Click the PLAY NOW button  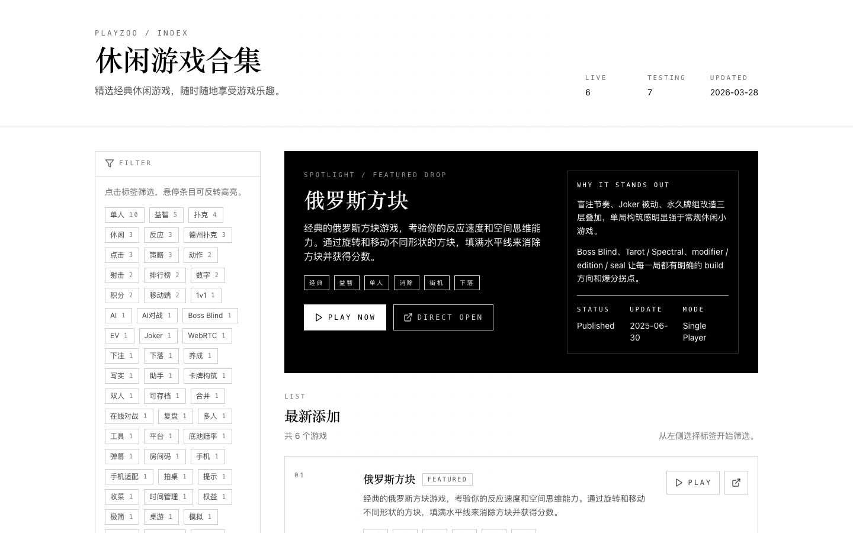click(x=345, y=317)
